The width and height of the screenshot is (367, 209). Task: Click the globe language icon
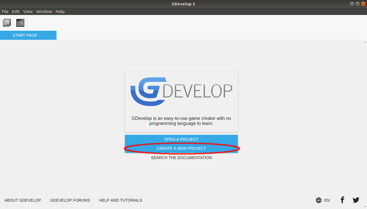[x=319, y=200]
